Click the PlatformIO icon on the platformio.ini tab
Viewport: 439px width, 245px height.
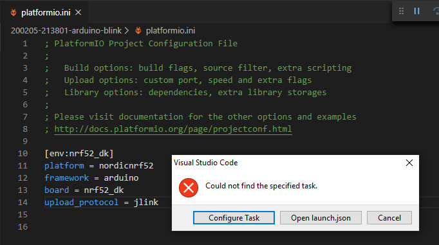point(14,12)
